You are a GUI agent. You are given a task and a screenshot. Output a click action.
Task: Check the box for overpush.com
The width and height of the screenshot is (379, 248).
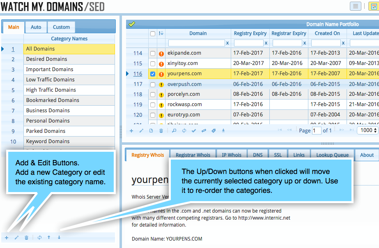[x=152, y=85]
